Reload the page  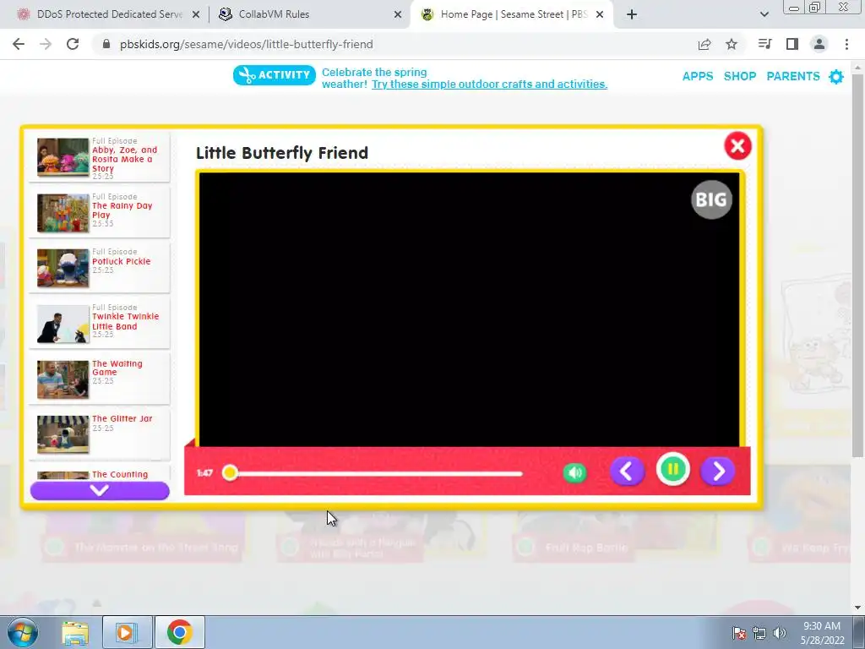[x=73, y=44]
